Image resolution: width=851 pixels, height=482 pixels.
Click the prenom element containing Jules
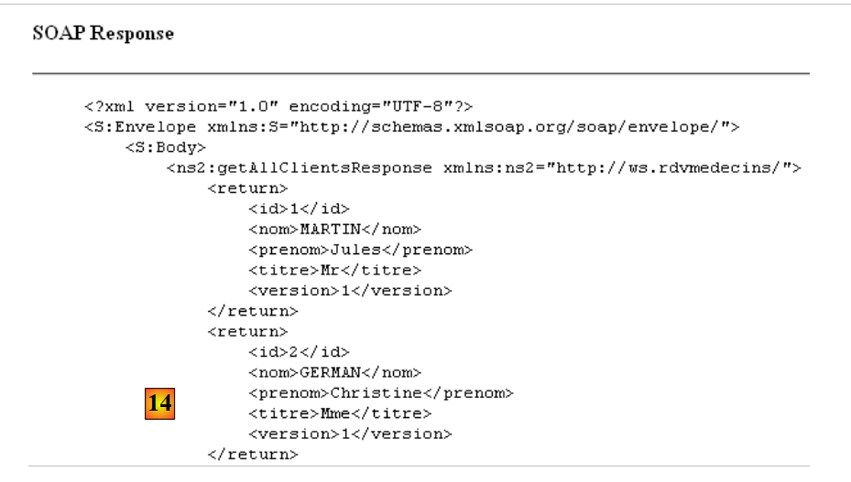pyautogui.click(x=360, y=250)
